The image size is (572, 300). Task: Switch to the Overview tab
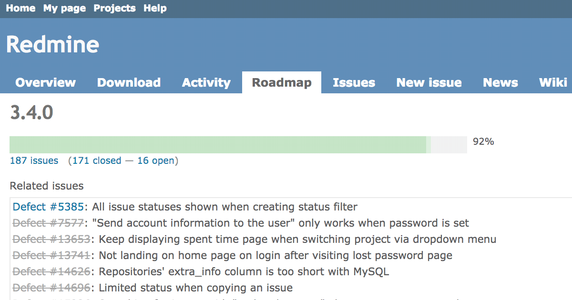(45, 83)
